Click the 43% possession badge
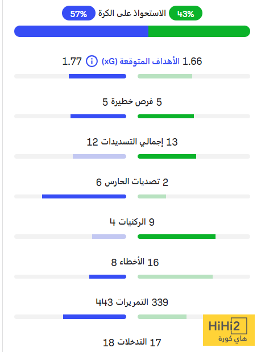The height and width of the screenshot is (352, 261). 185,13
